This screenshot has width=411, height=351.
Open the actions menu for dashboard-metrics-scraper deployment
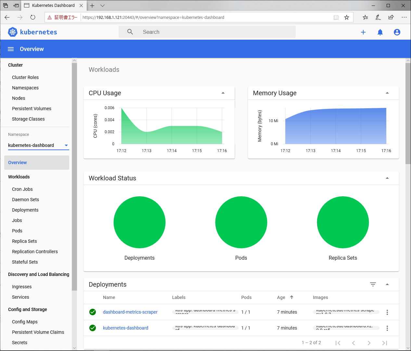coord(387,312)
